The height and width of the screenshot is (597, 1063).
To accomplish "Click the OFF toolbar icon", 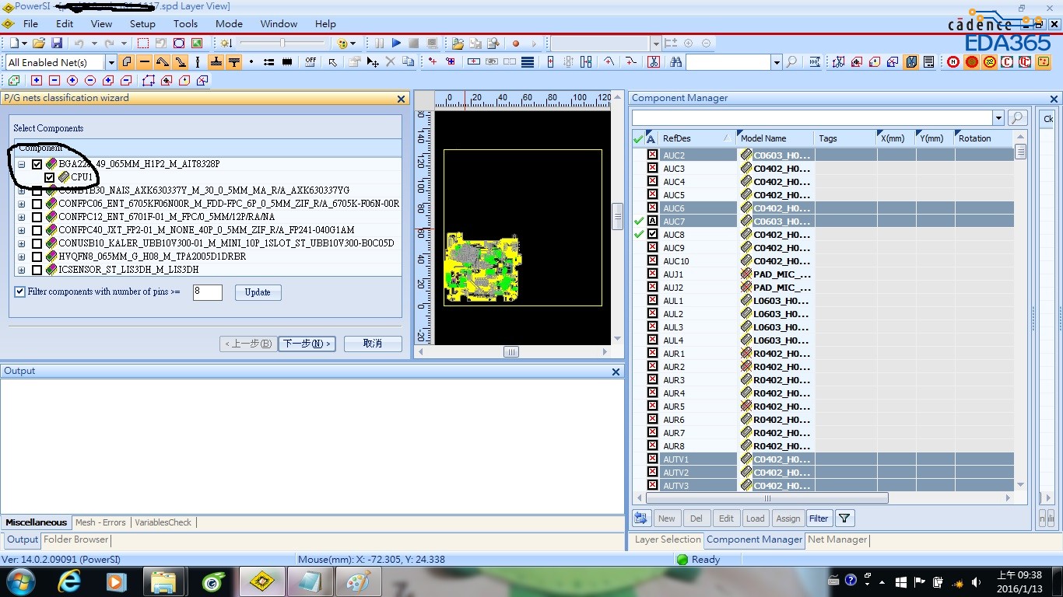I will pyautogui.click(x=310, y=62).
